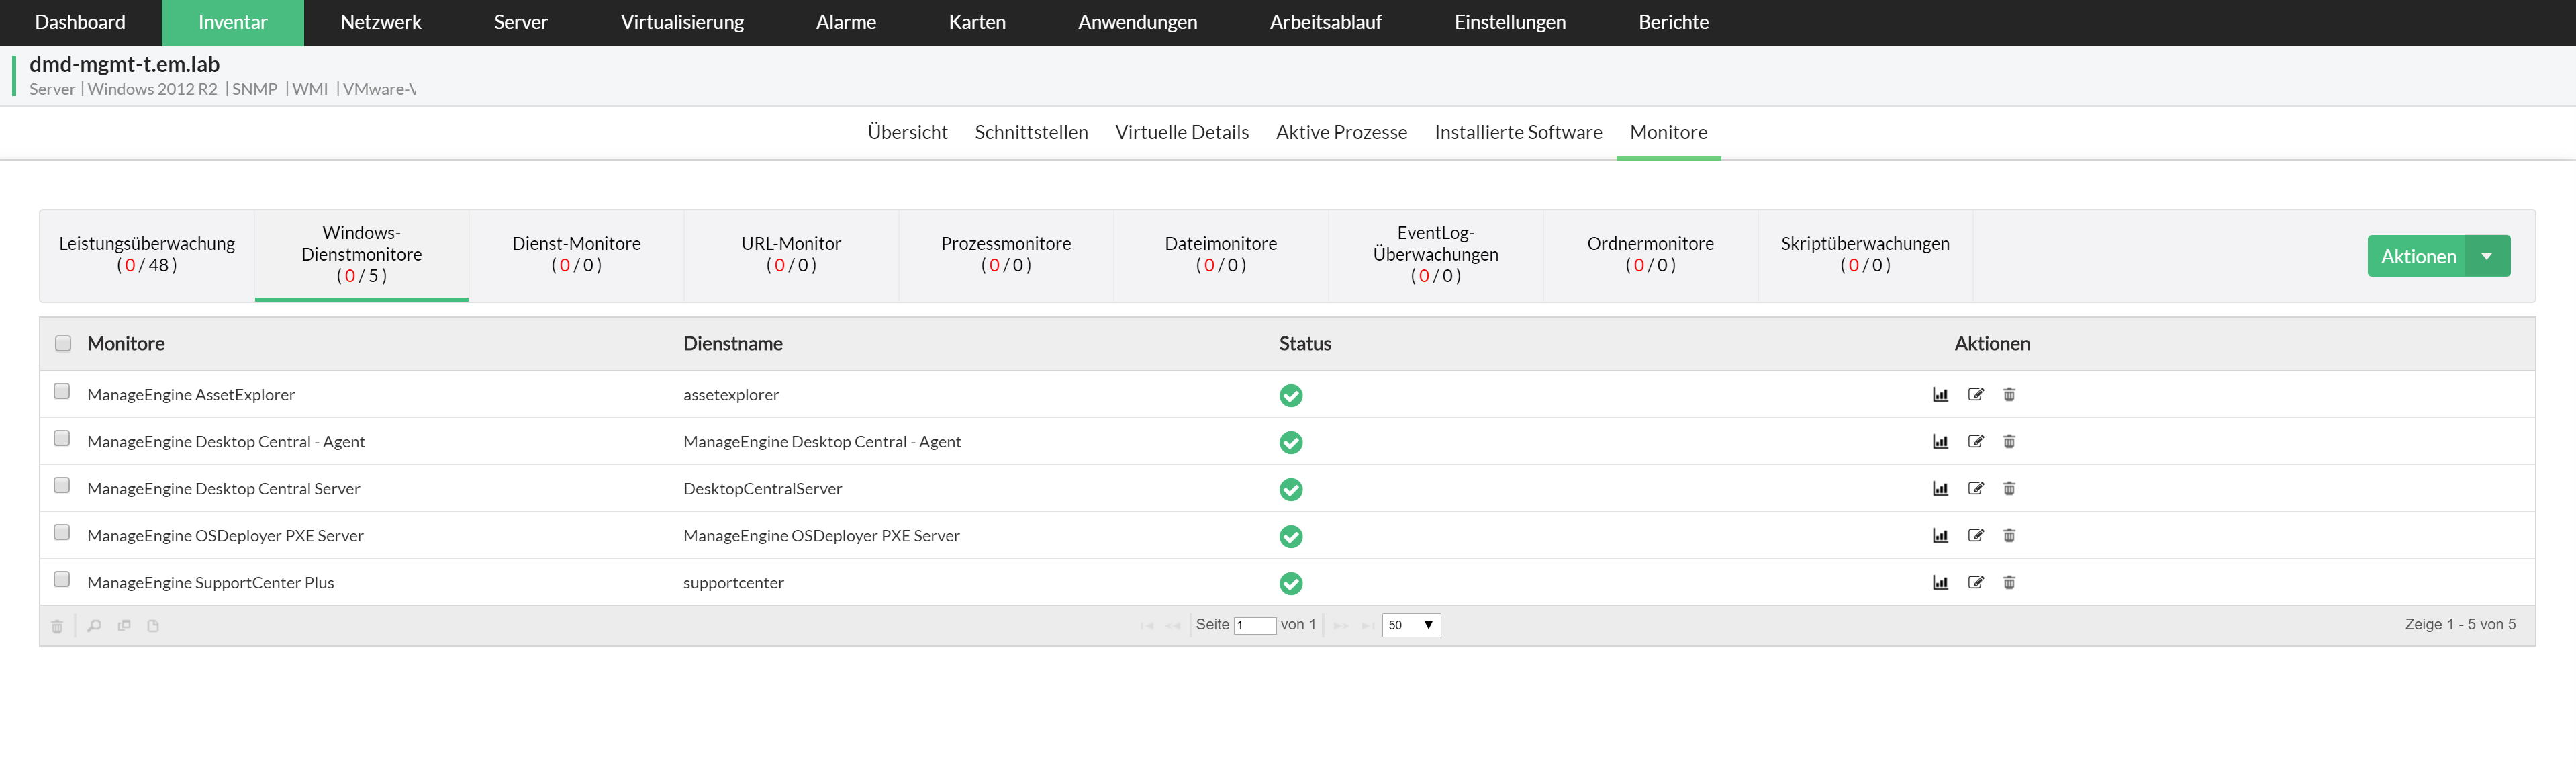
Task: View graph for OSDeployer PXE Server monitor
Action: coord(1940,535)
